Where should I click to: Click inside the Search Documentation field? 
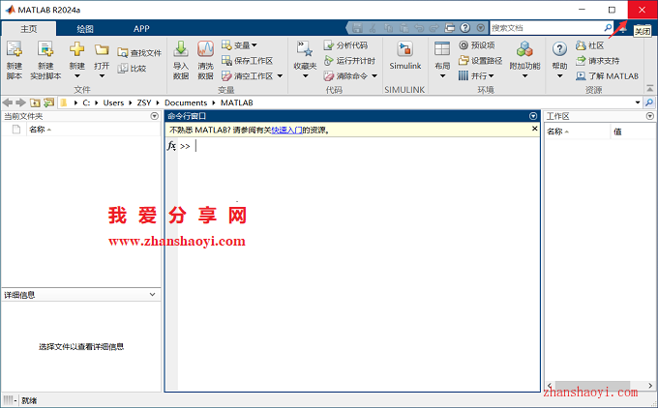pyautogui.click(x=546, y=28)
